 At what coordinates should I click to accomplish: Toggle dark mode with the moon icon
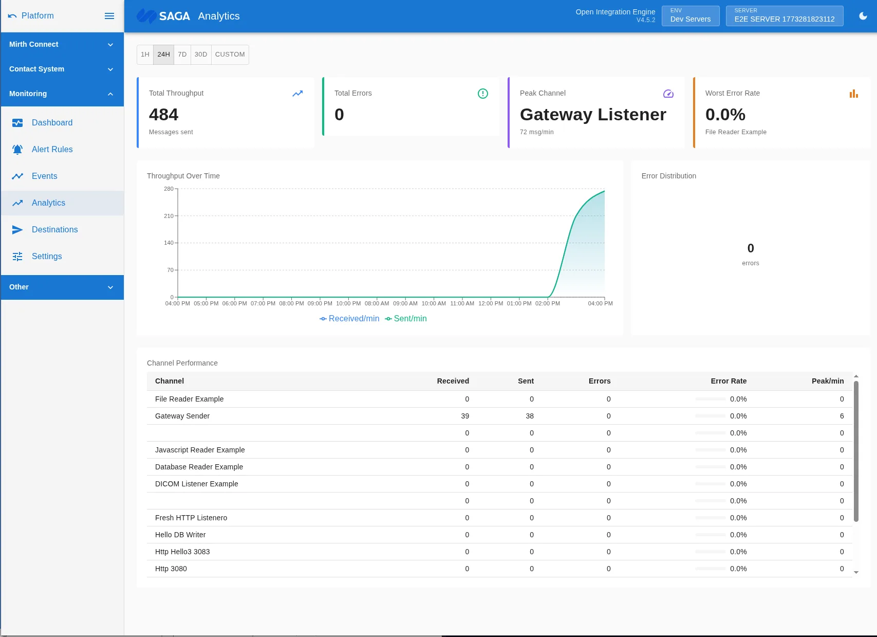[x=862, y=16]
